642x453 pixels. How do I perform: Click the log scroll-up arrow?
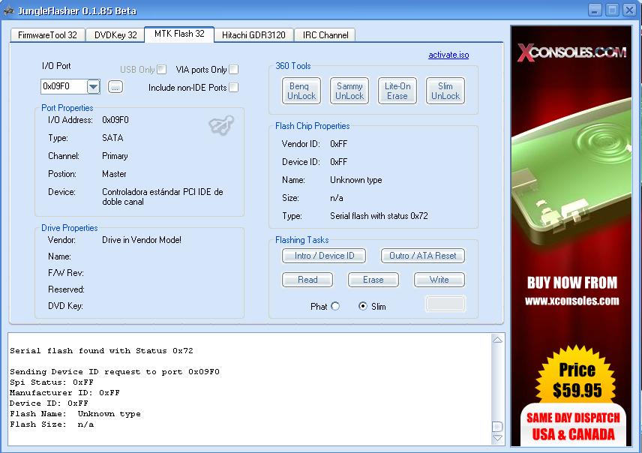tap(497, 341)
